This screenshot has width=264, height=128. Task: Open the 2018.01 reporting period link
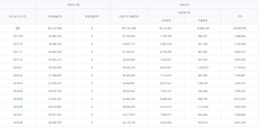(18, 68)
